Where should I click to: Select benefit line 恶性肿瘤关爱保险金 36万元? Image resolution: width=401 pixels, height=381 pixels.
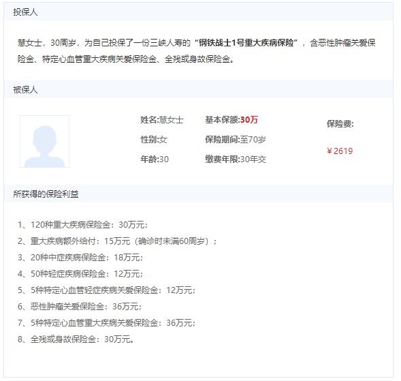pyautogui.click(x=80, y=307)
